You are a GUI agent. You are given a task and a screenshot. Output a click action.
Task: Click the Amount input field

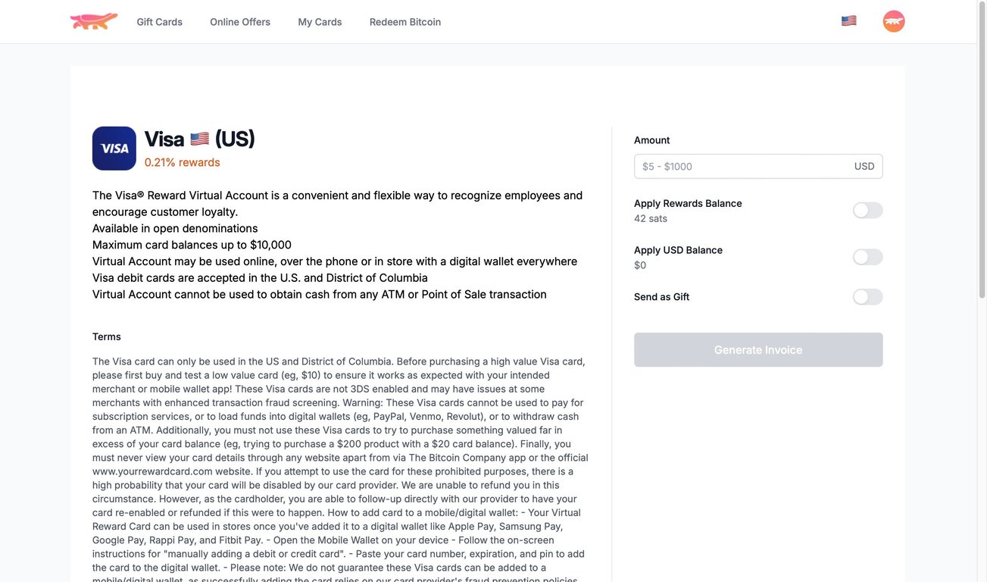pos(742,167)
